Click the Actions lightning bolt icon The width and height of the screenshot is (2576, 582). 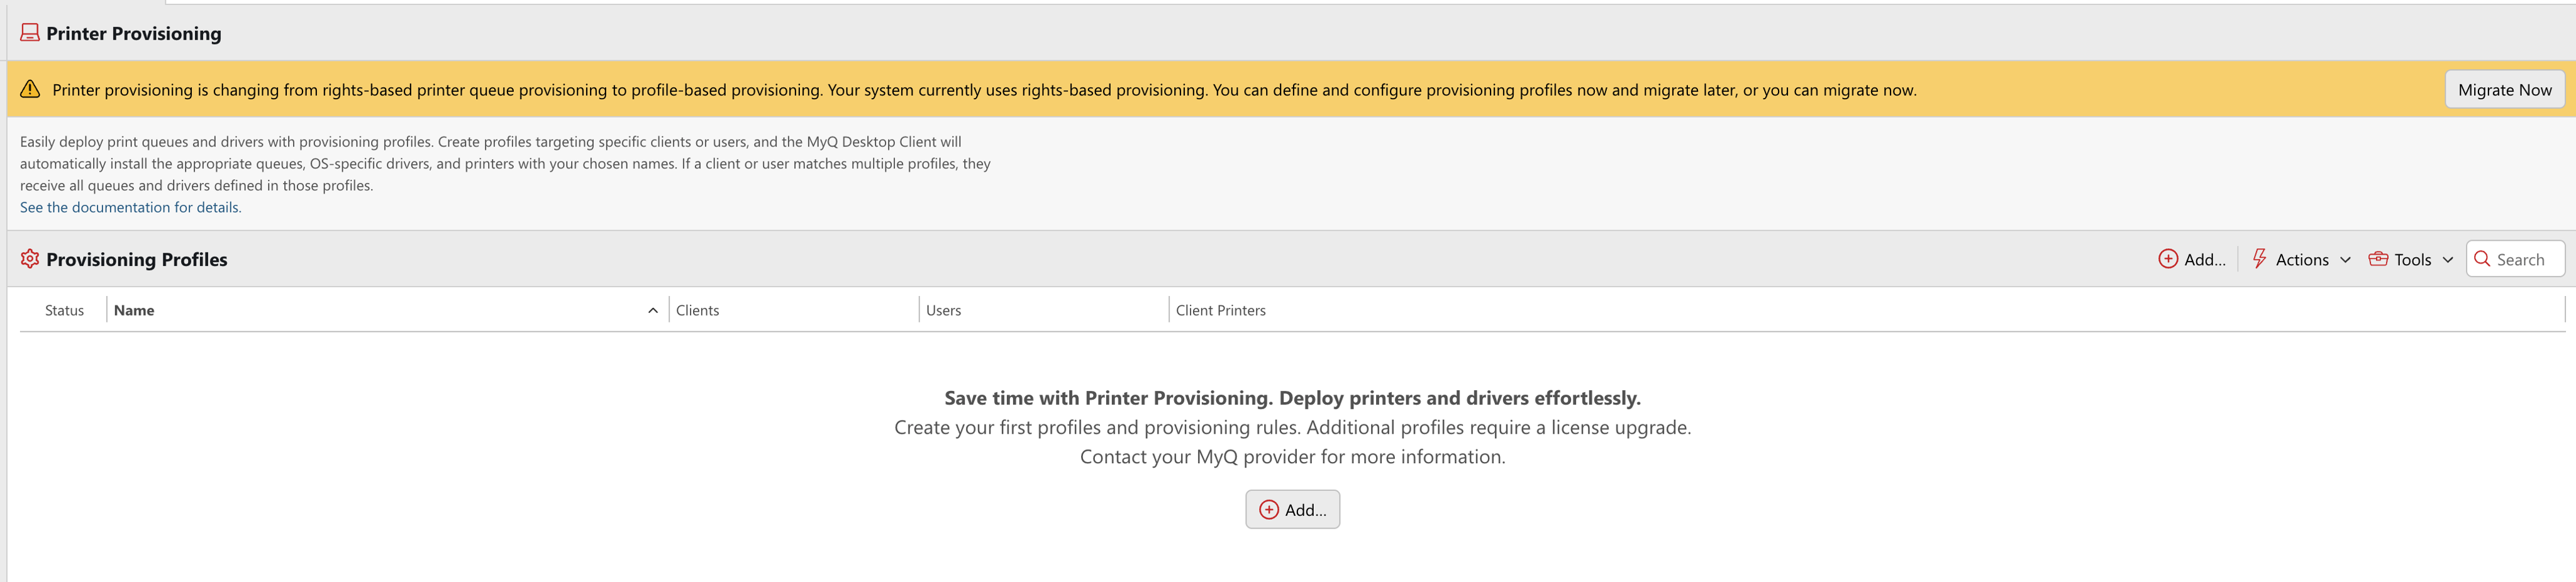[2259, 259]
